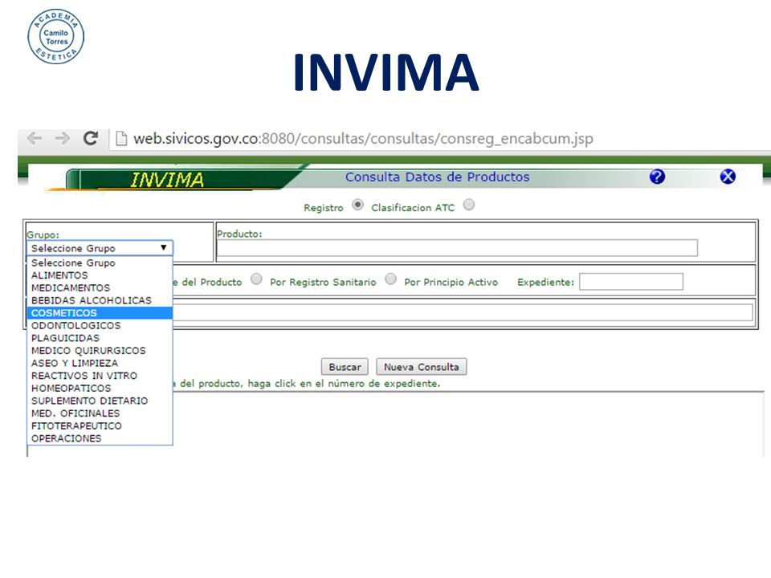Select FITOTERAPEUTICO in the group list
The width and height of the screenshot is (771, 578).
[100, 425]
